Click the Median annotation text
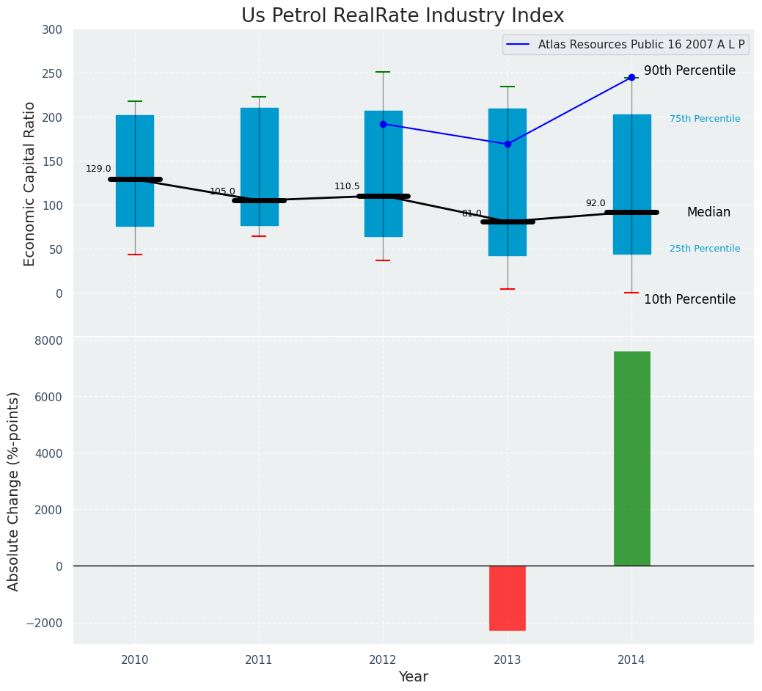 (708, 212)
